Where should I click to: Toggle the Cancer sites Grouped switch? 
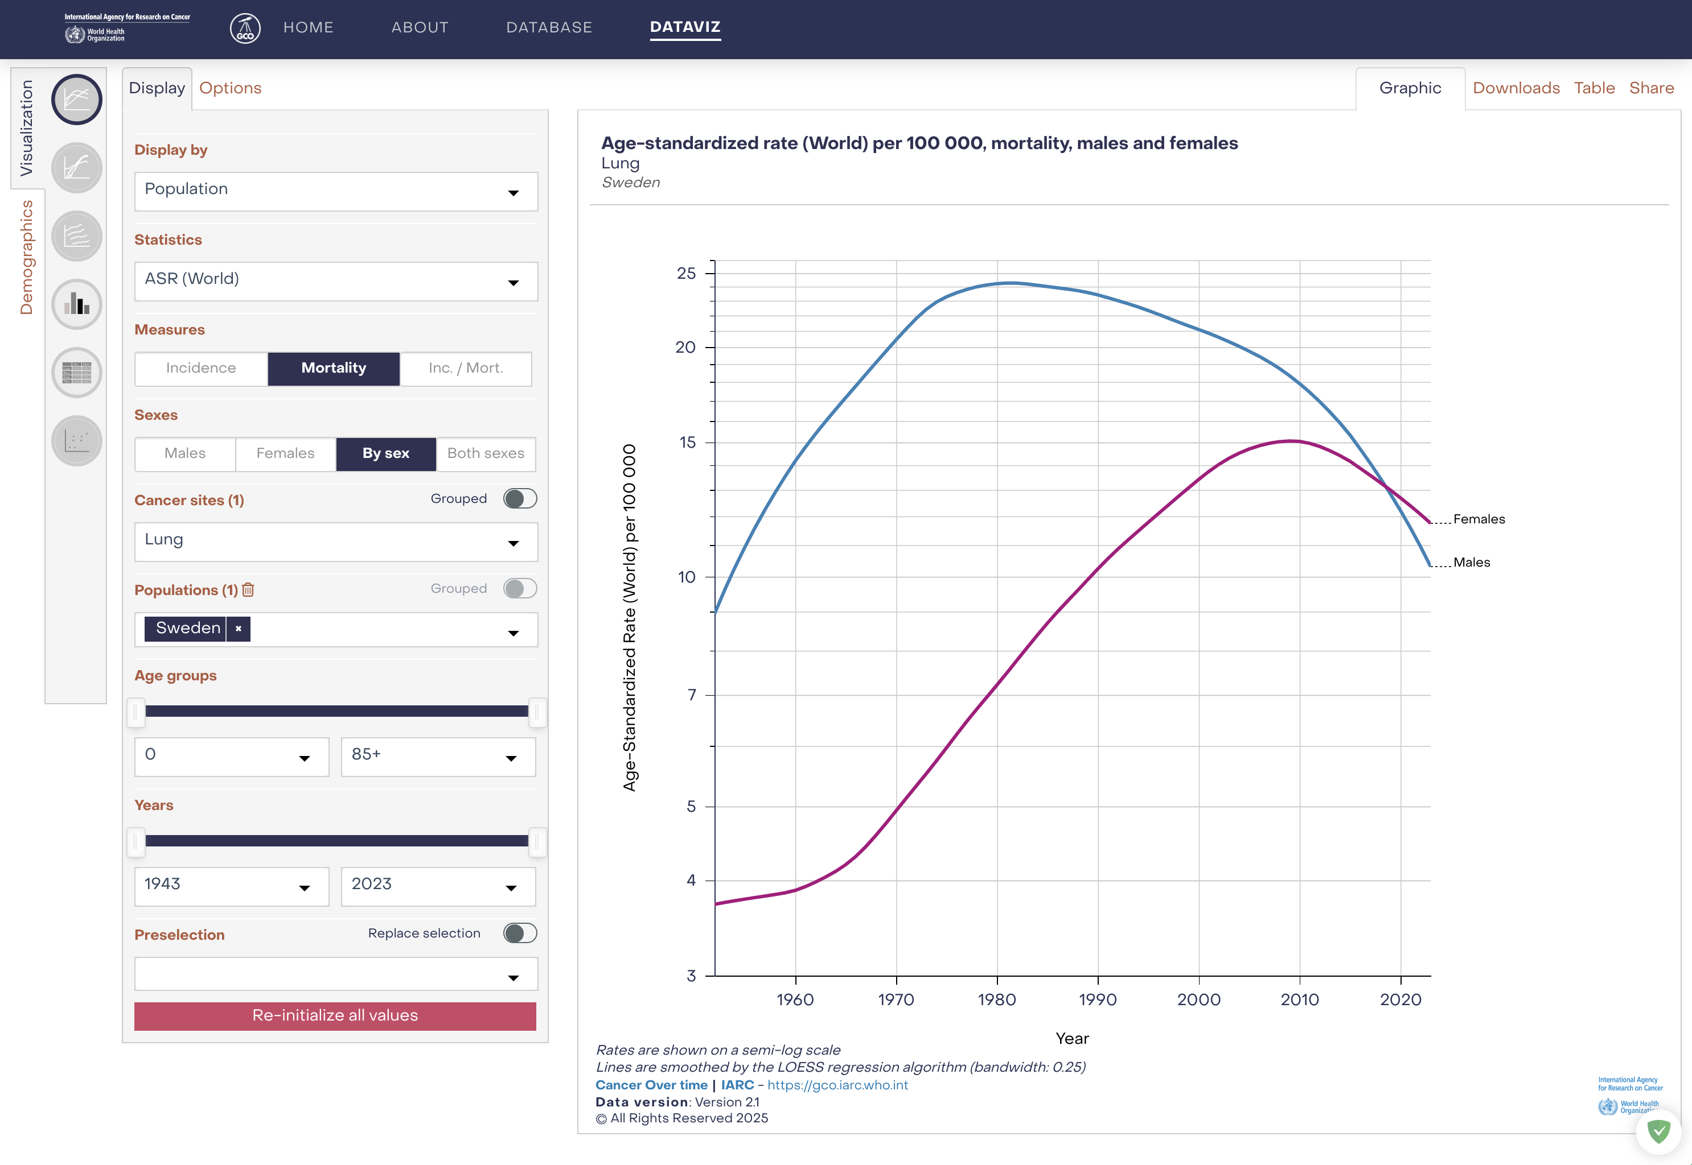click(519, 498)
